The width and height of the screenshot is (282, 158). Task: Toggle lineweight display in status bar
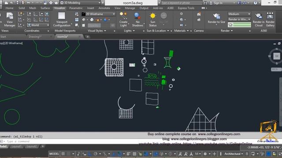(x=129, y=154)
